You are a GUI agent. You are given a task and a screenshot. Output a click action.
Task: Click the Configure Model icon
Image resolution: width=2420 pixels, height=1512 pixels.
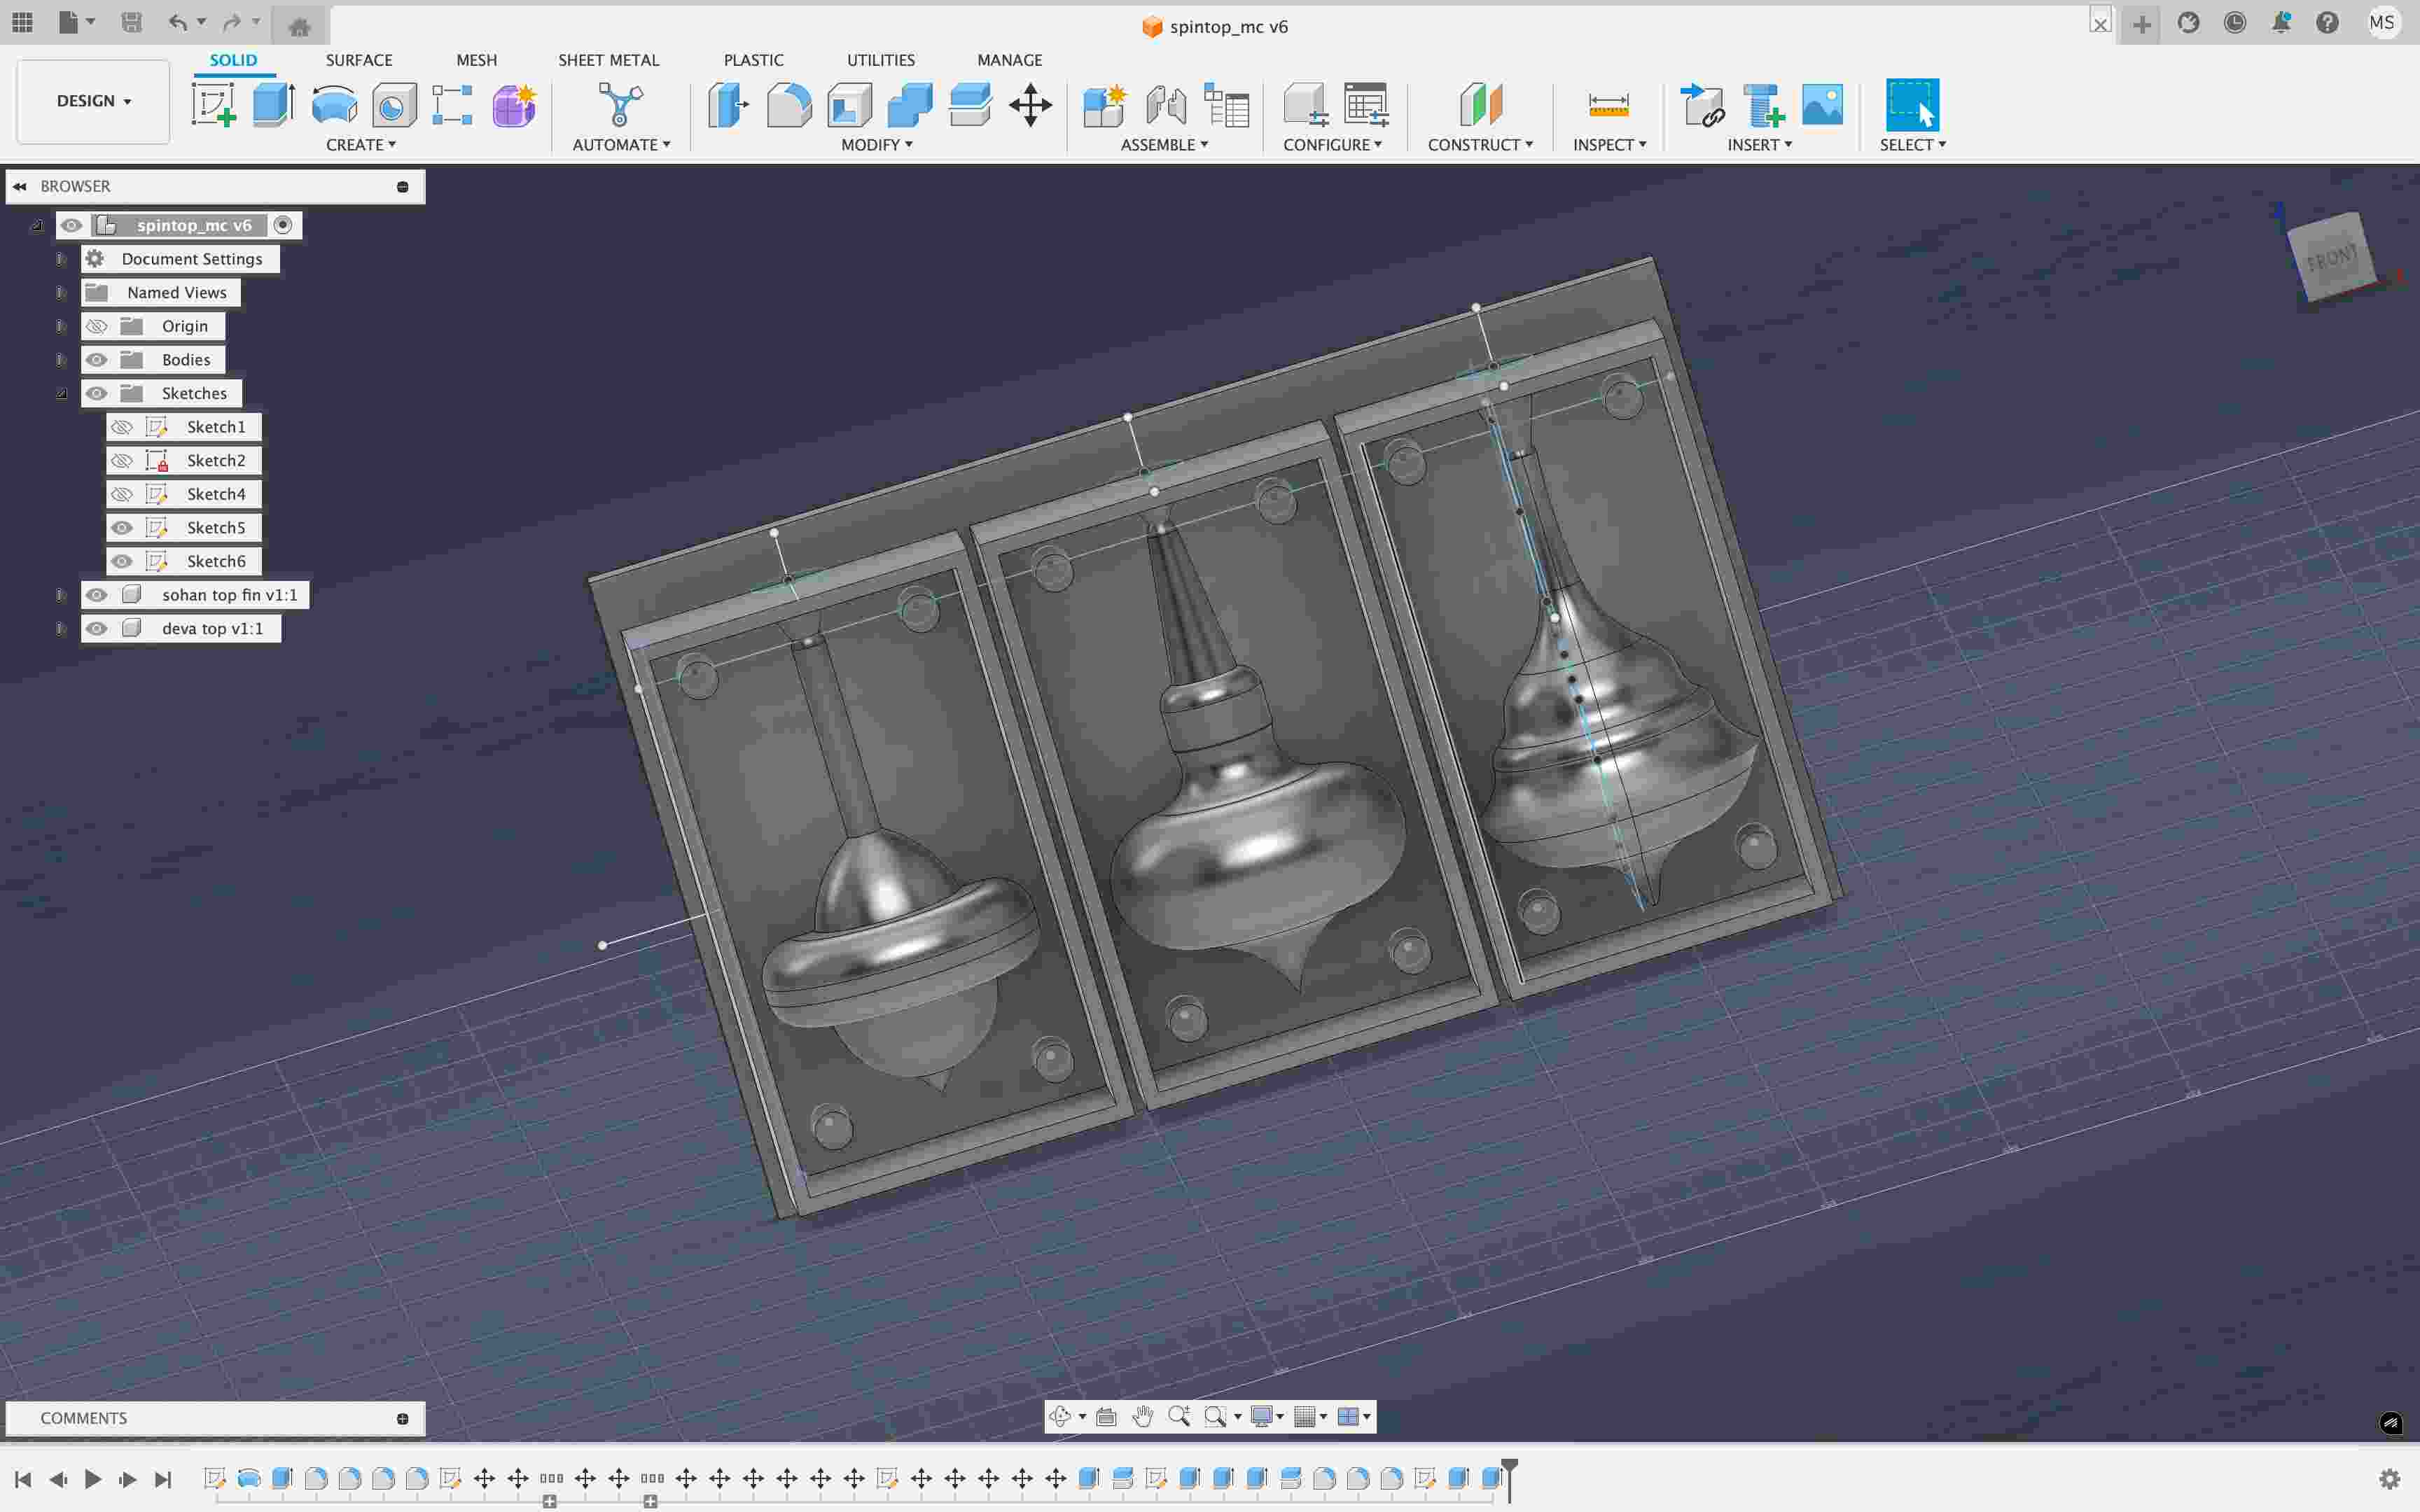tap(1306, 105)
